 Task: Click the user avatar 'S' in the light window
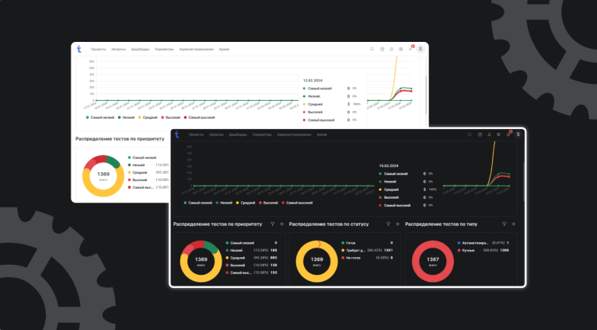pyautogui.click(x=420, y=49)
